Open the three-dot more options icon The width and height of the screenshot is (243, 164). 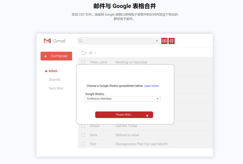coord(95,53)
